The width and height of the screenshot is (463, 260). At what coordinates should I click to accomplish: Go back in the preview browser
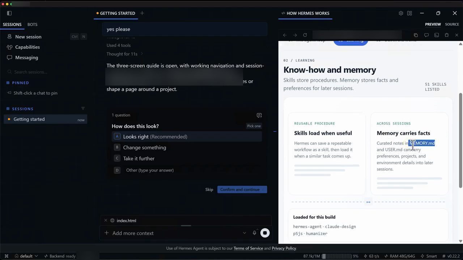coord(285,35)
